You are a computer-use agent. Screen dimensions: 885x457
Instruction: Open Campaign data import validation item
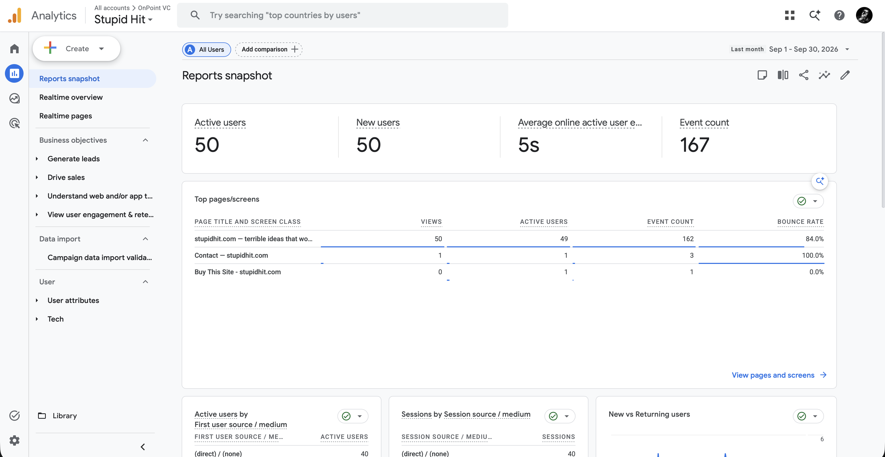[x=100, y=258]
